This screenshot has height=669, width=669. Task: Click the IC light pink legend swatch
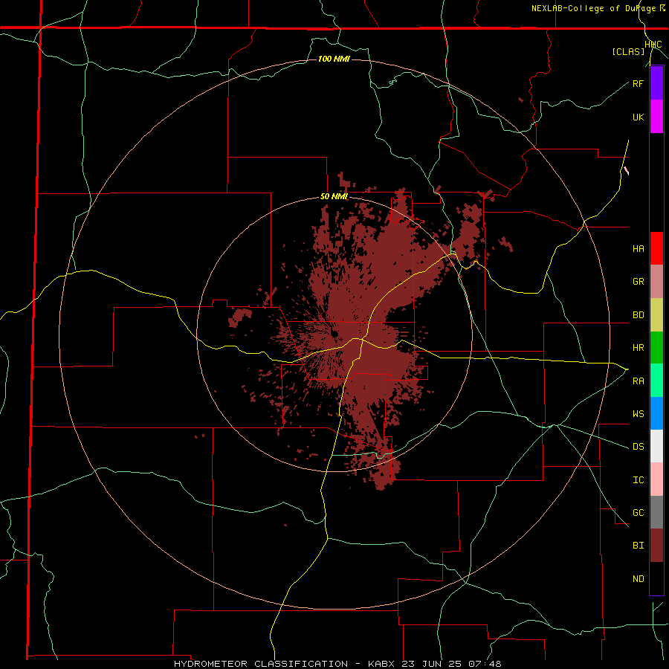[x=656, y=479]
